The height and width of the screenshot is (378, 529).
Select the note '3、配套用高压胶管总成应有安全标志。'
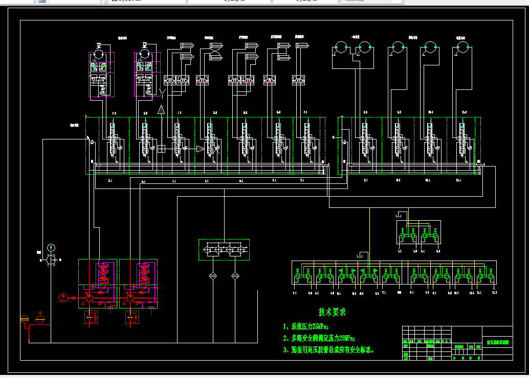point(328,350)
